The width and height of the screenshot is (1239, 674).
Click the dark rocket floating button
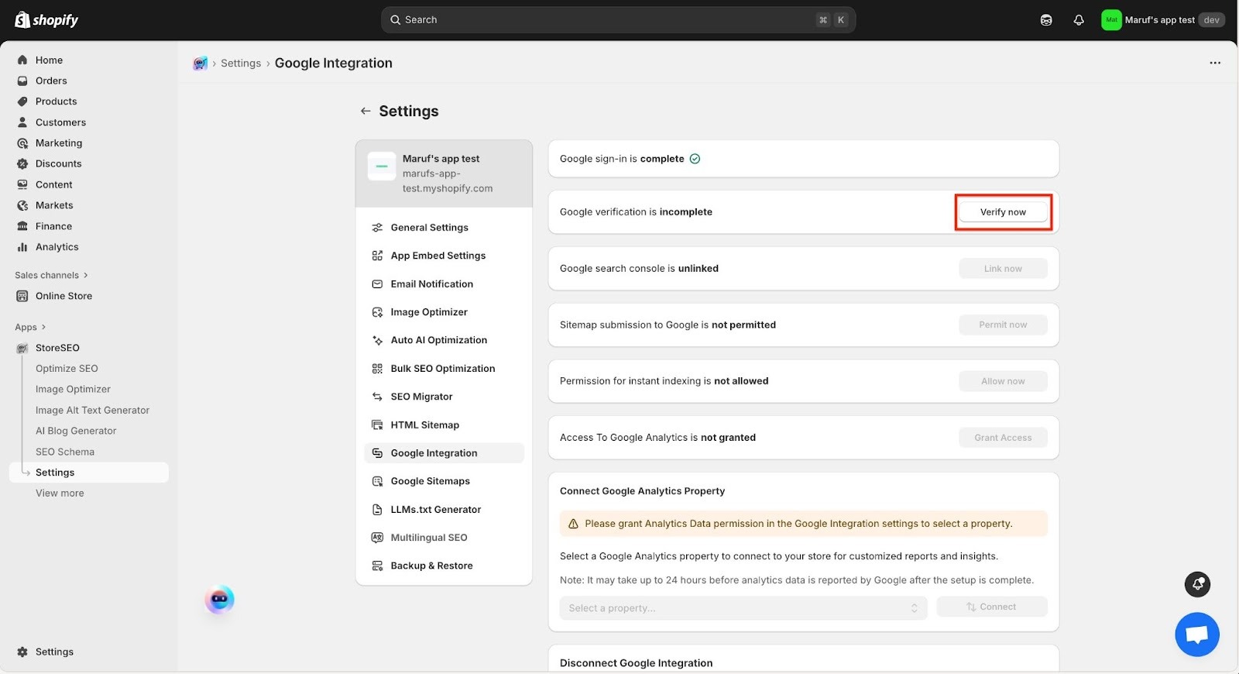tap(1197, 584)
